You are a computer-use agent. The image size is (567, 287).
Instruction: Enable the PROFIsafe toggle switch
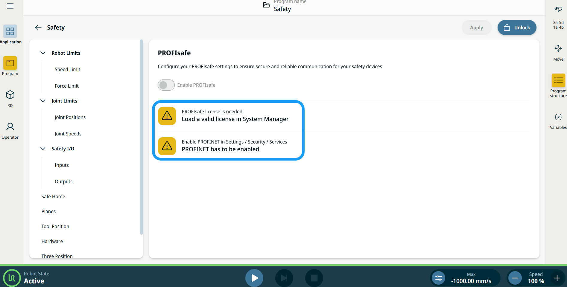click(x=166, y=85)
